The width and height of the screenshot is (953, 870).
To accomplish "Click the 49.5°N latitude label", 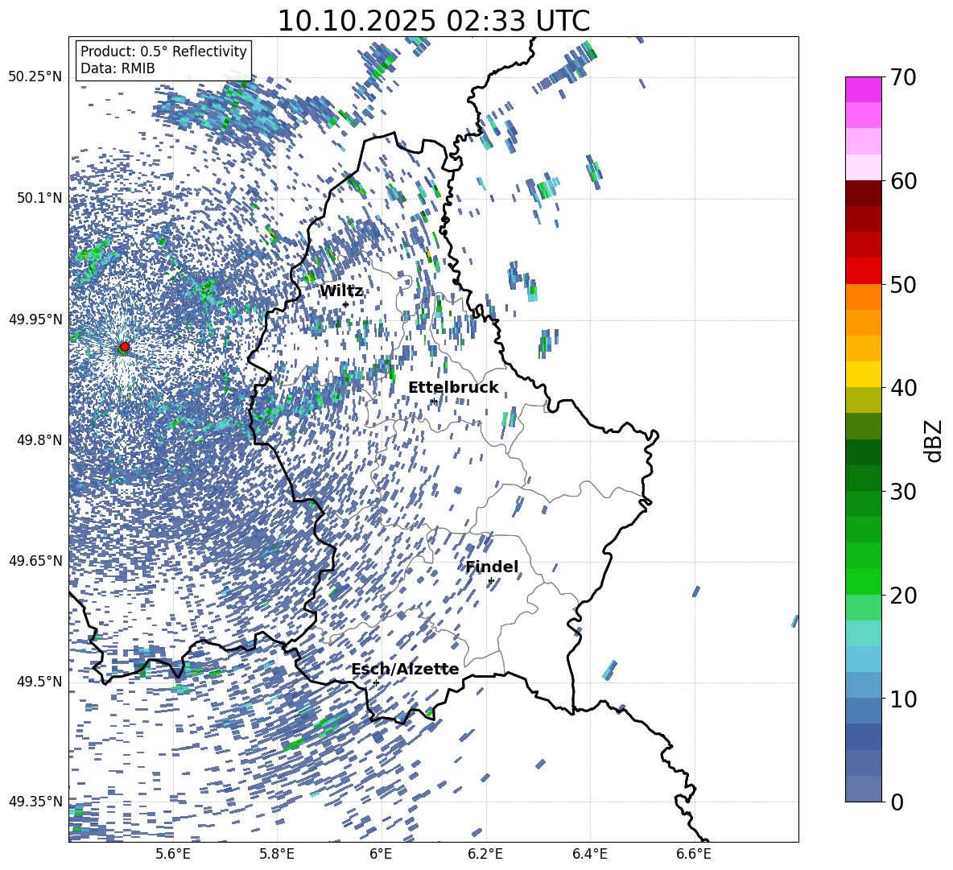I will [x=39, y=681].
